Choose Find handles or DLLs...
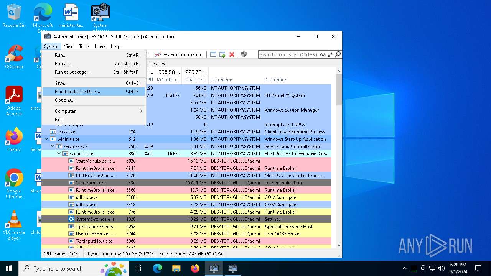Viewport: 491px width, 276px height. pyautogui.click(x=94, y=92)
